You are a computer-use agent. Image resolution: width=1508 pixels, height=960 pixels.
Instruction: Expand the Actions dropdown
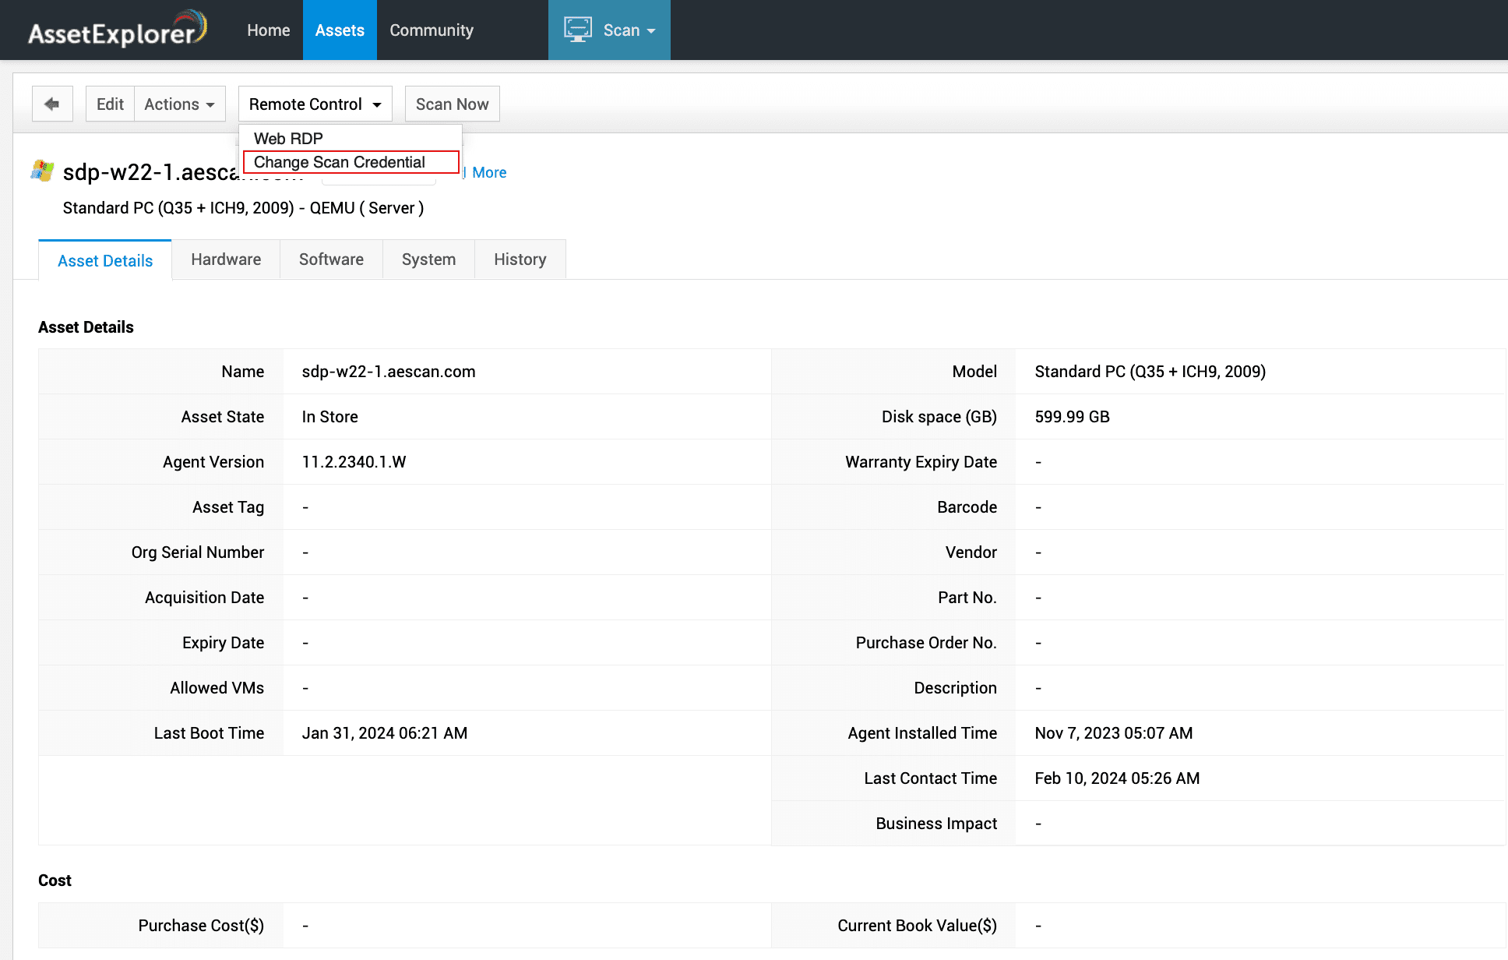pyautogui.click(x=179, y=104)
